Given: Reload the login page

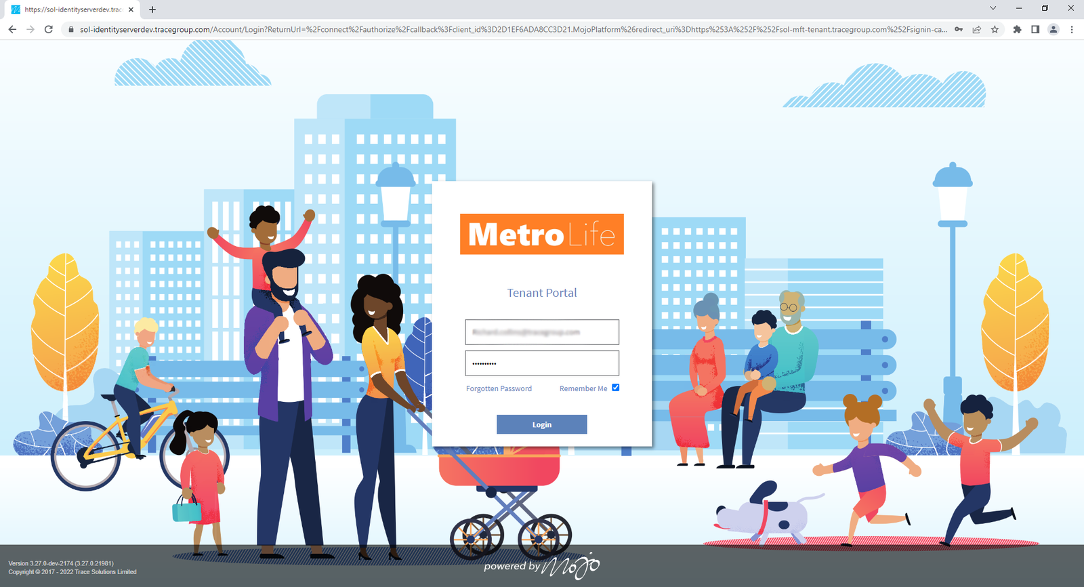Looking at the screenshot, I should (x=49, y=29).
